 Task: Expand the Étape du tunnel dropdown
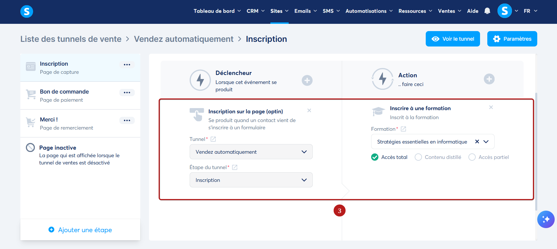point(251,180)
